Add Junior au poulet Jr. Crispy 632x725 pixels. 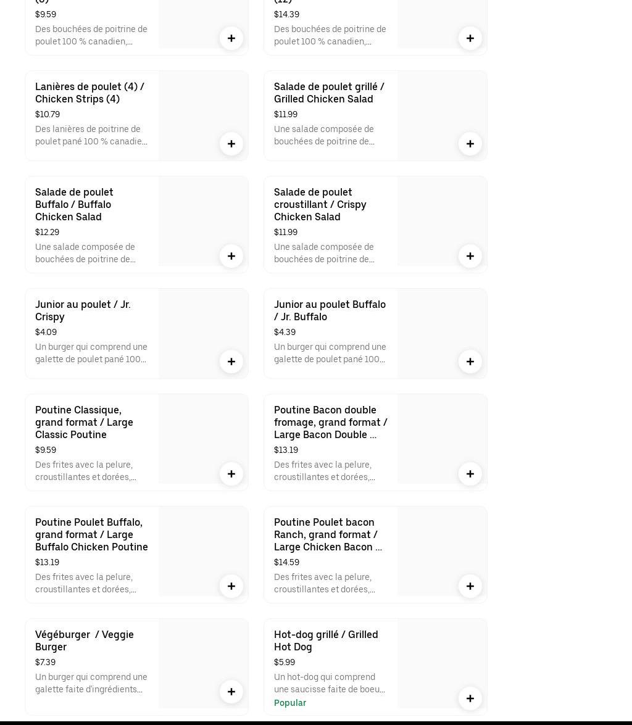coord(231,362)
